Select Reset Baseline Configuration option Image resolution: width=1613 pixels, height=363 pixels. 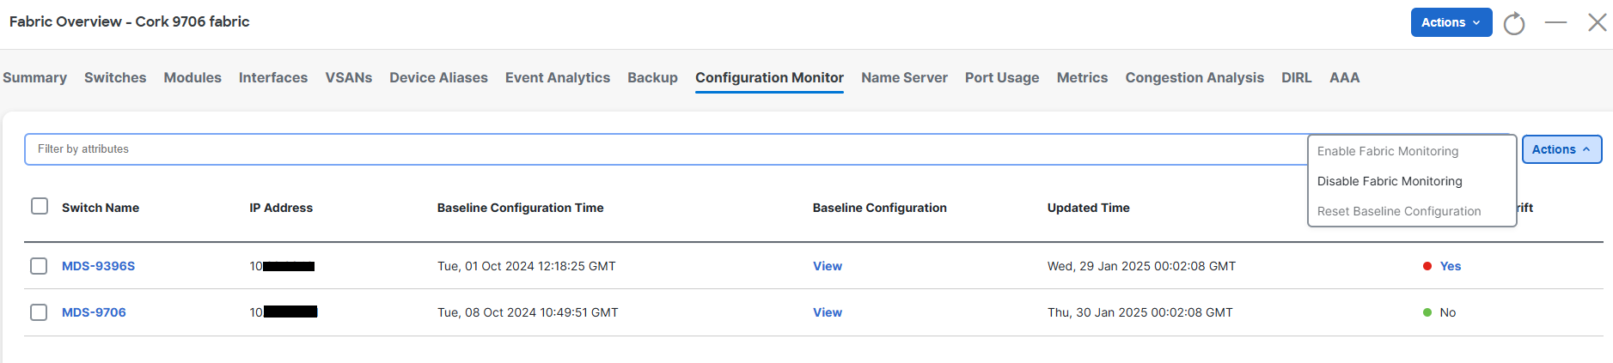coord(1399,211)
